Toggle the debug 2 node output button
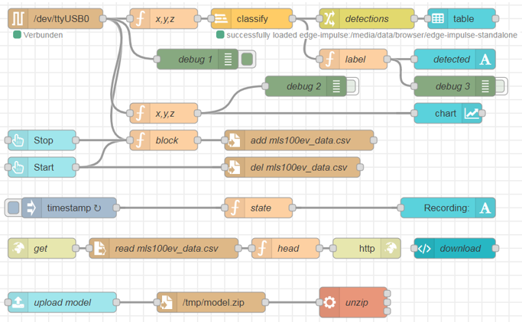Viewport: 522px width, 322px height. pos(352,87)
